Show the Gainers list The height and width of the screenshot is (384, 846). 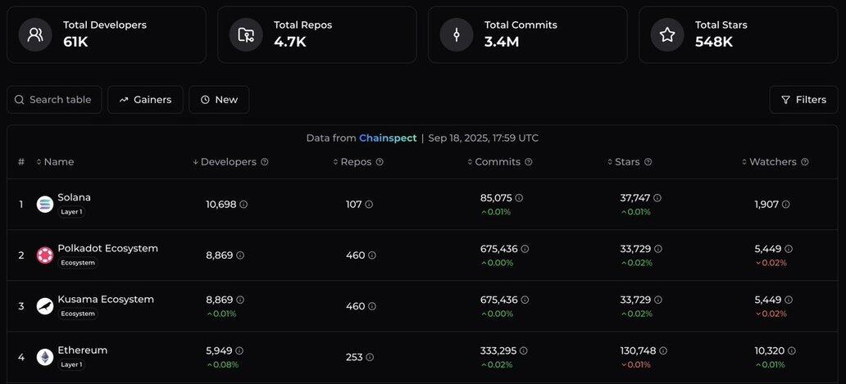(x=145, y=100)
